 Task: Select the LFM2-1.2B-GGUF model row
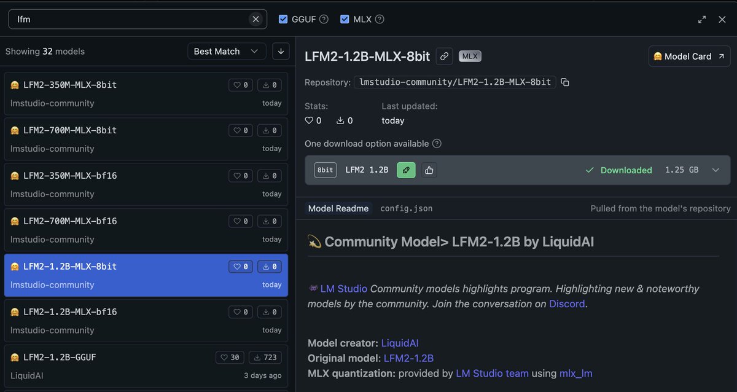146,366
